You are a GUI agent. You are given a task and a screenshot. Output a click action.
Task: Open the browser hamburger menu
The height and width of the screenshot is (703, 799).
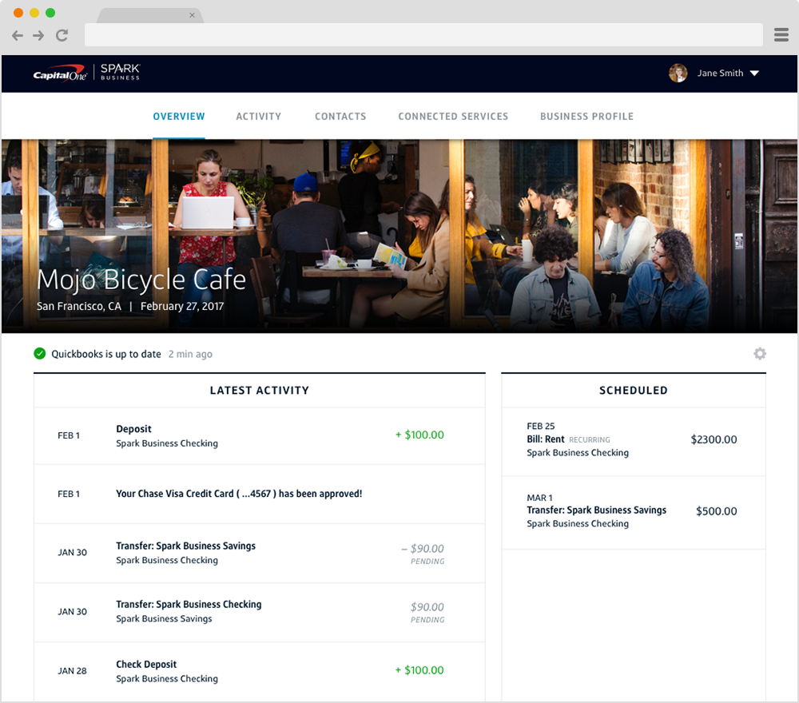(x=781, y=35)
